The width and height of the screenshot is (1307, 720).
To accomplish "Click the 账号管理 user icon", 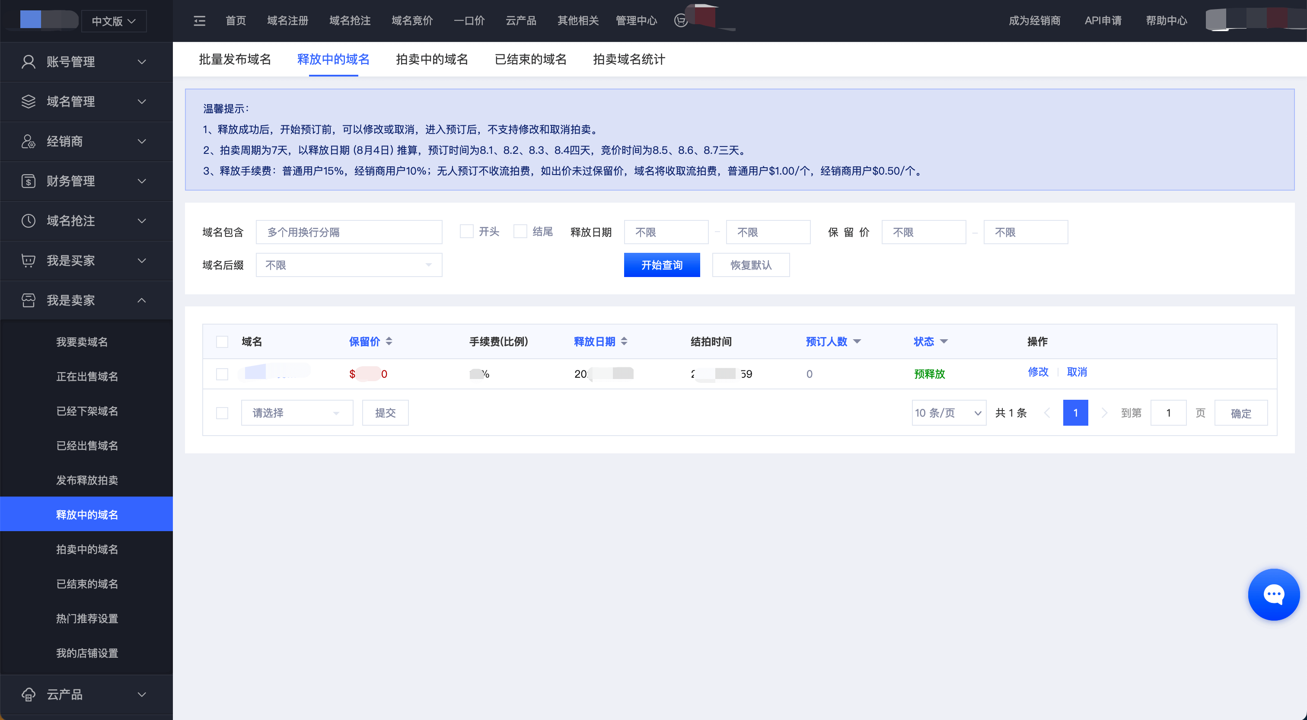I will 29,62.
